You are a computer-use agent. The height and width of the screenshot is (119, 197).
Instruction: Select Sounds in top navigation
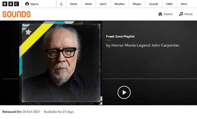click(x=153, y=4)
